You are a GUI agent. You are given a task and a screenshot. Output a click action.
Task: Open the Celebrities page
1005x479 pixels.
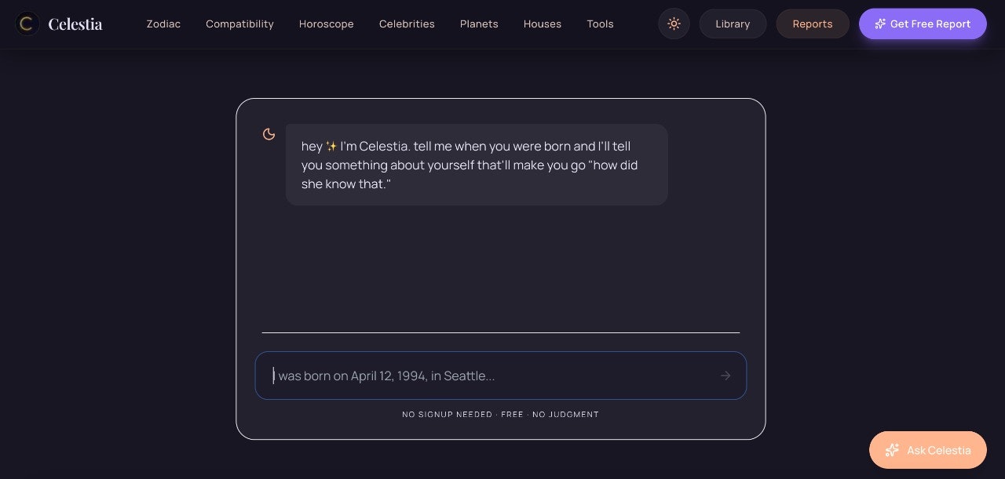pyautogui.click(x=407, y=24)
